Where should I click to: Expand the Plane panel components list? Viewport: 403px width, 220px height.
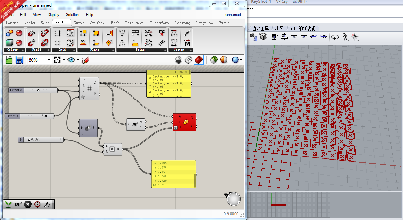point(113,50)
